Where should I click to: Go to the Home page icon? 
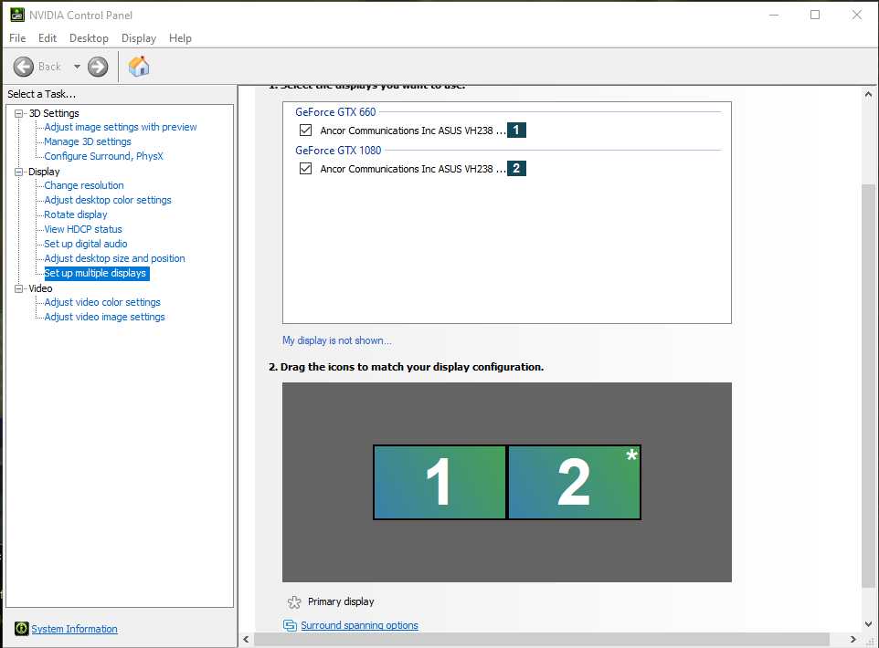(x=139, y=66)
